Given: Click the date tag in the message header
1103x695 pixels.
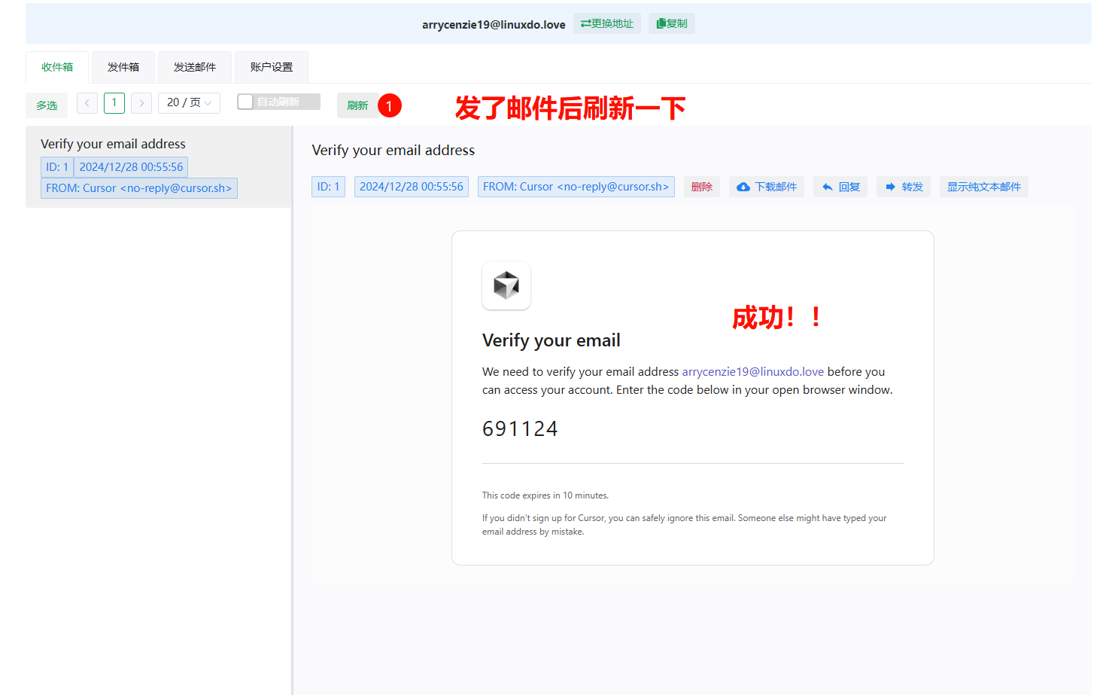Looking at the screenshot, I should coord(412,187).
